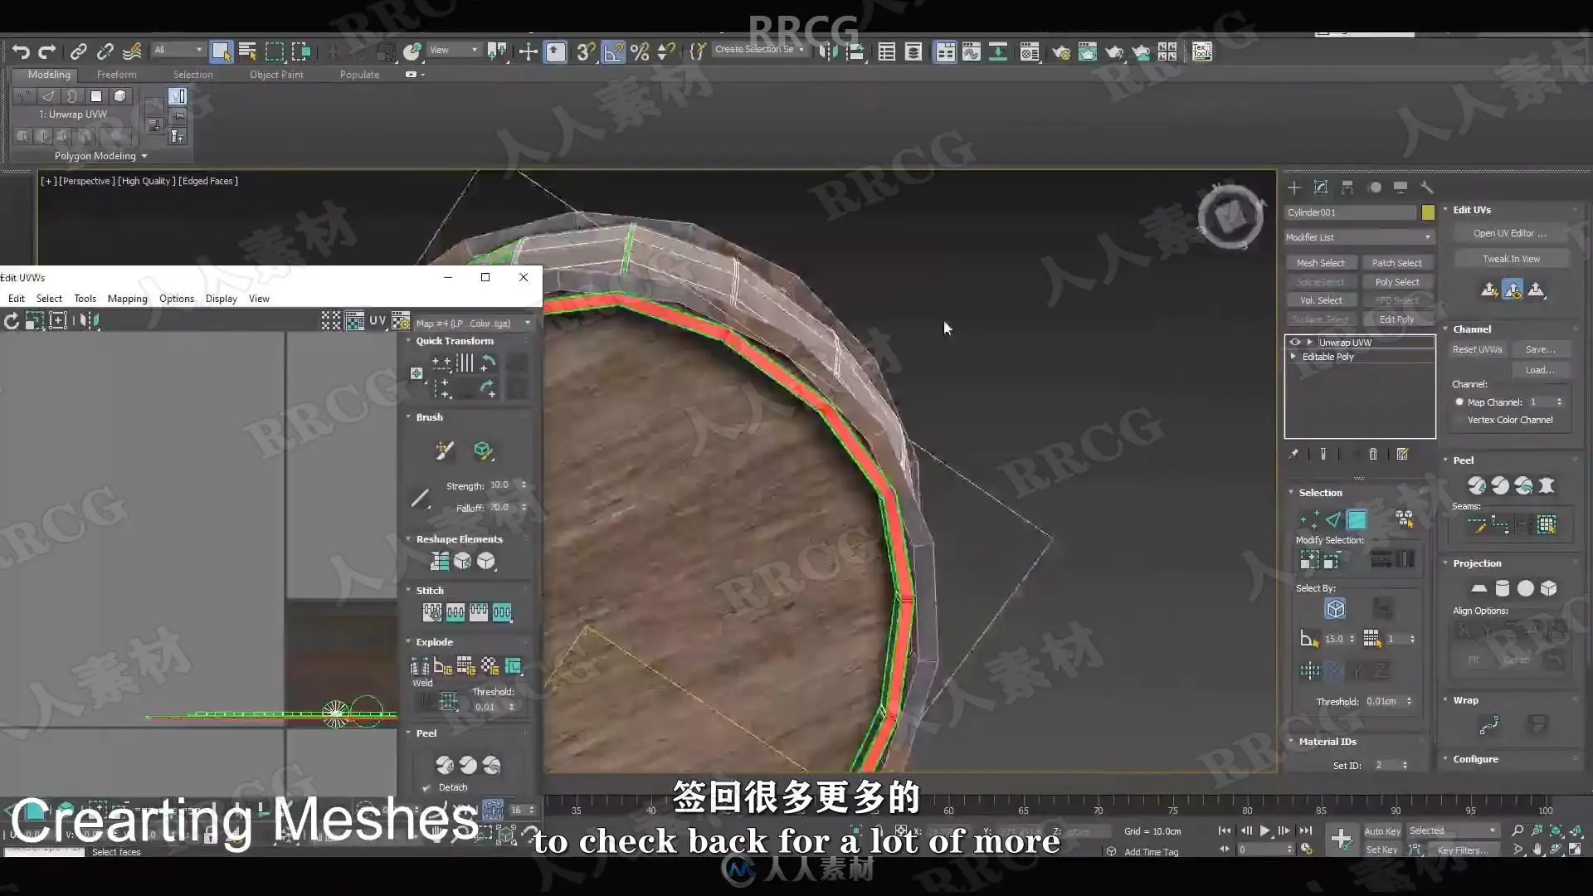Toggle Set Key mode

[x=1382, y=850]
